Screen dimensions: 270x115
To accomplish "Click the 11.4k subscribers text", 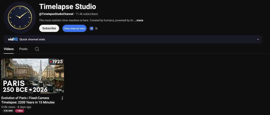I will coord(87,14).
